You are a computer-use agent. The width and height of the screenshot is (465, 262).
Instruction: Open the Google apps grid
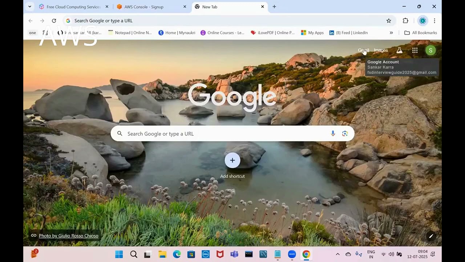pos(415,51)
